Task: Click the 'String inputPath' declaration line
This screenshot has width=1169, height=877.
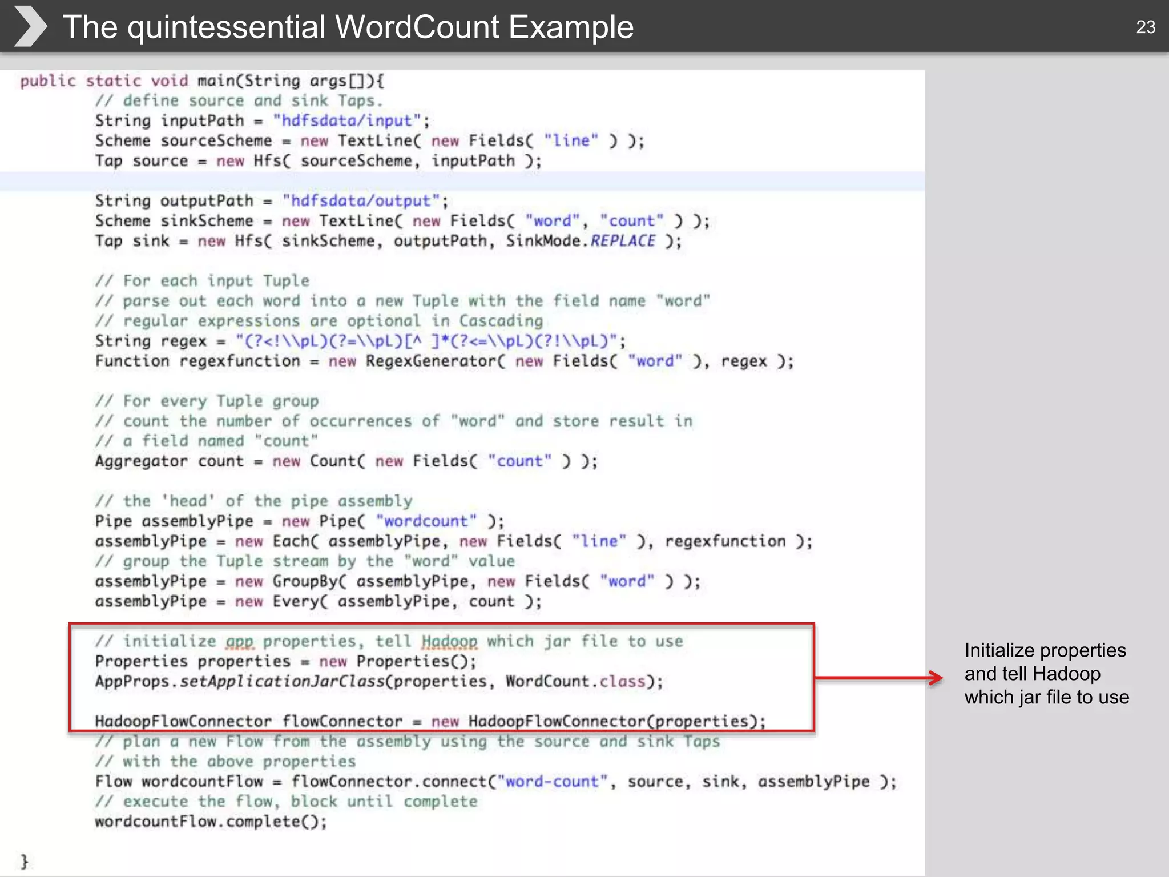Action: 262,120
